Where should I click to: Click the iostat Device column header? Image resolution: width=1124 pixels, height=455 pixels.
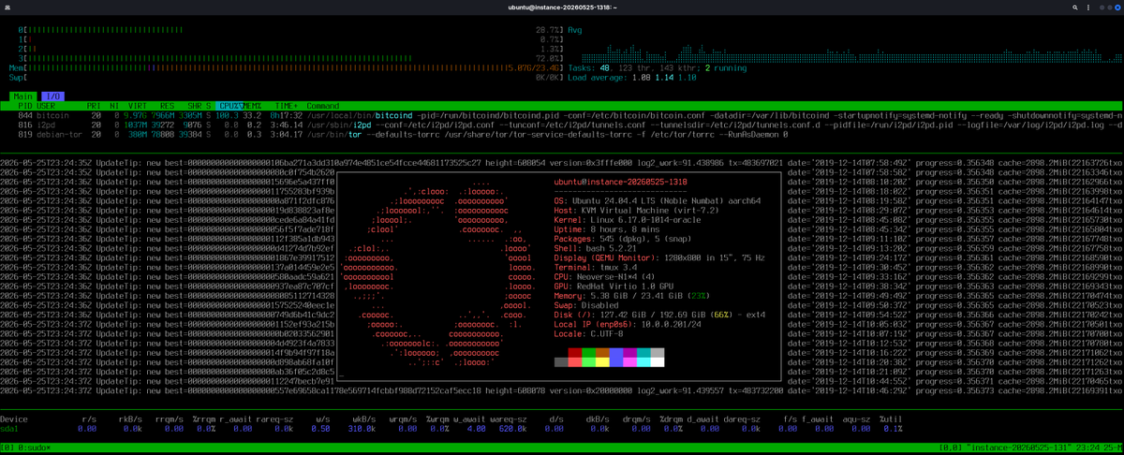pyautogui.click(x=15, y=419)
